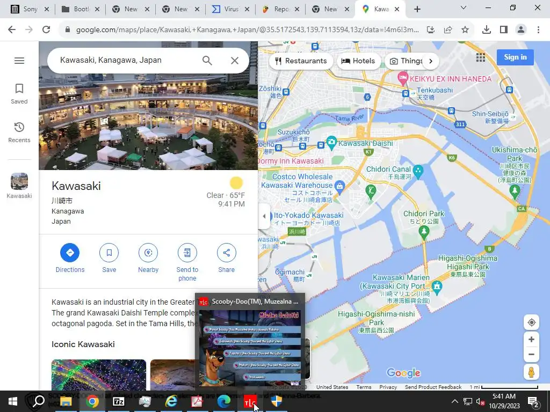Clear the Kawasaki search with X
The width and height of the screenshot is (550, 412).
[235, 61]
